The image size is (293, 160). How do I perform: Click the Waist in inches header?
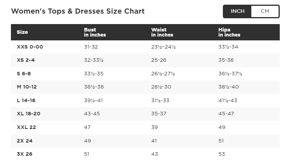162,32
